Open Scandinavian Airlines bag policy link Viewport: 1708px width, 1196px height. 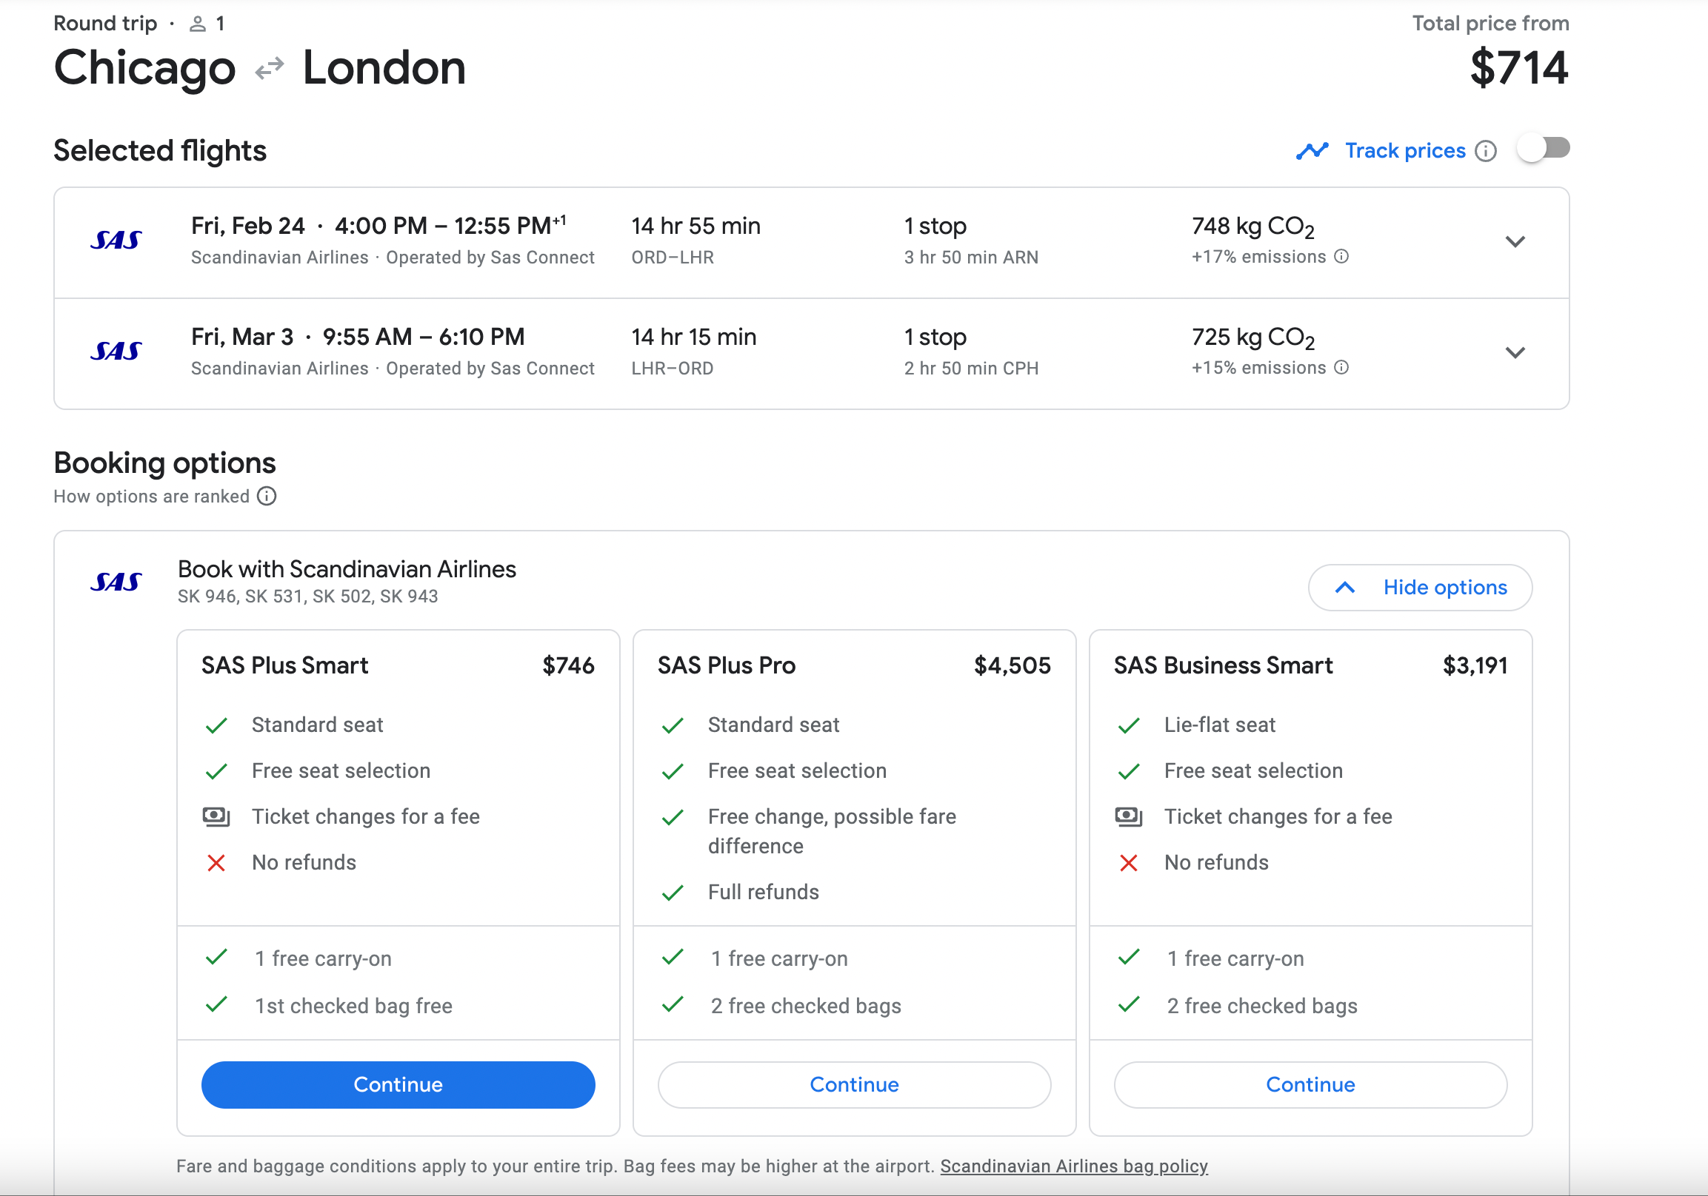pyautogui.click(x=1073, y=1166)
